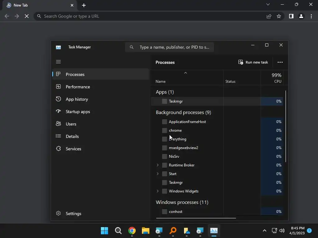Image resolution: width=318 pixels, height=238 pixels.
Task: Click the Task Manager title bar app icon
Action: tap(58, 47)
